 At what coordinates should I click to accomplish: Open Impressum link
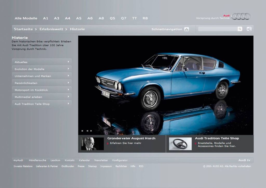coord(106,166)
